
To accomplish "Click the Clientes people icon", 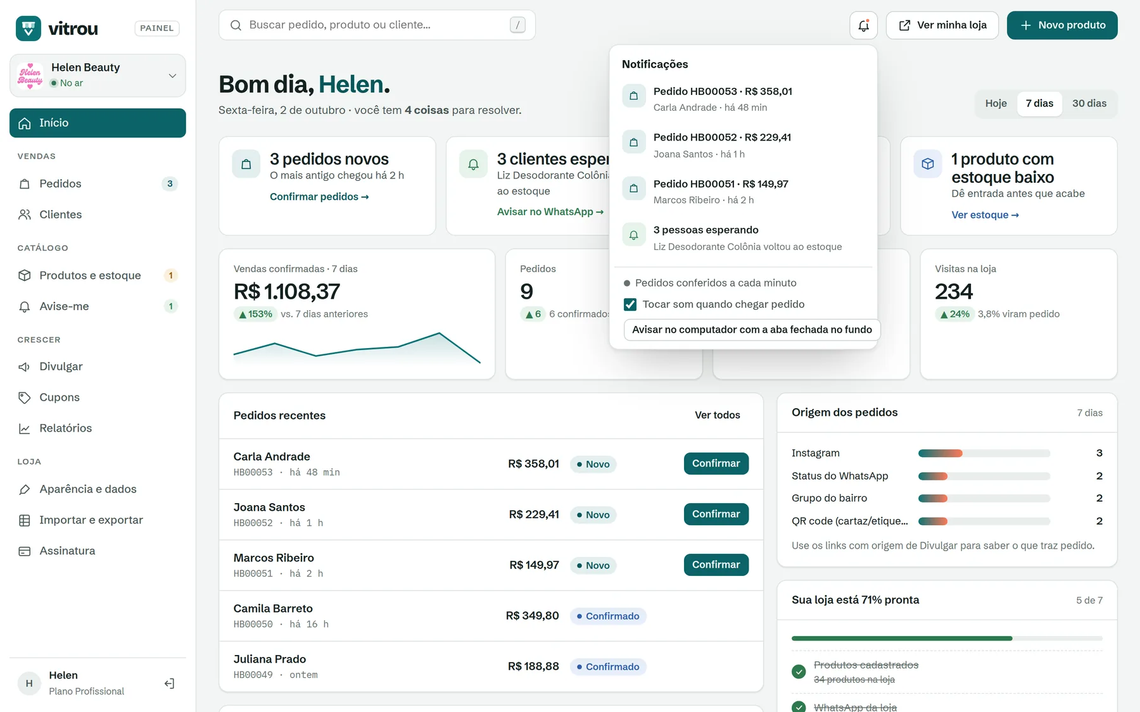I will [x=25, y=215].
